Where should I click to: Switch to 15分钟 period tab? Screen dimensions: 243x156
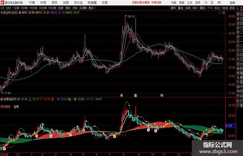(x=33, y=8)
